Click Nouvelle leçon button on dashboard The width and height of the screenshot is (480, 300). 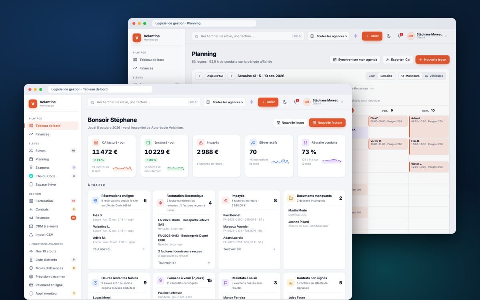click(x=290, y=122)
